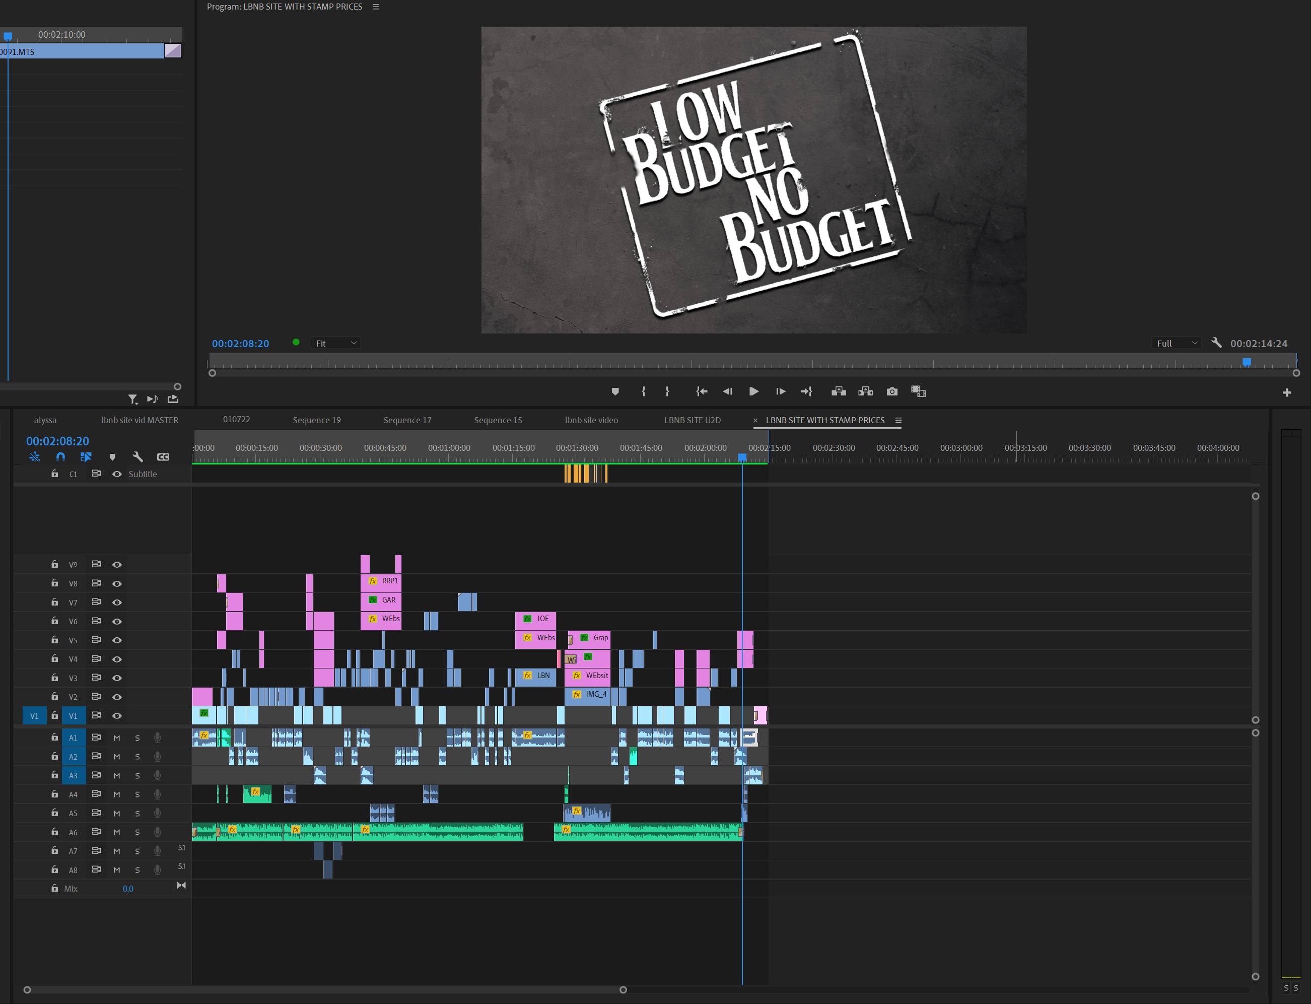Open the Fit zoom dropdown

pyautogui.click(x=335, y=343)
